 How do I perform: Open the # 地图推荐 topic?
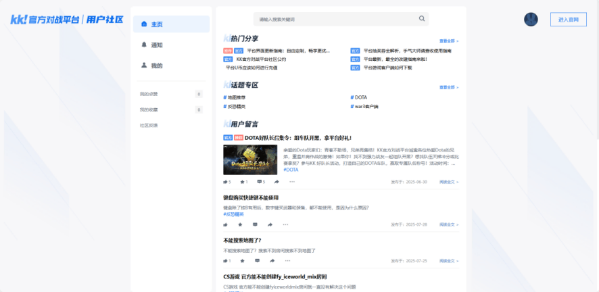(234, 97)
